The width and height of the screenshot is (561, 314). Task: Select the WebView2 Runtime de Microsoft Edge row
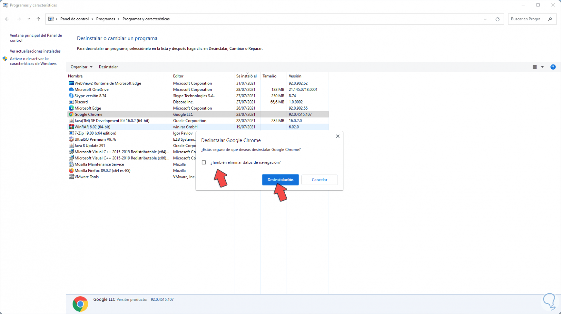198,83
